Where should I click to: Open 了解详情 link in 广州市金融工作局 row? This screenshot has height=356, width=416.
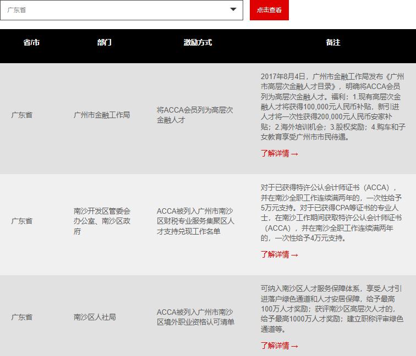tap(280, 153)
